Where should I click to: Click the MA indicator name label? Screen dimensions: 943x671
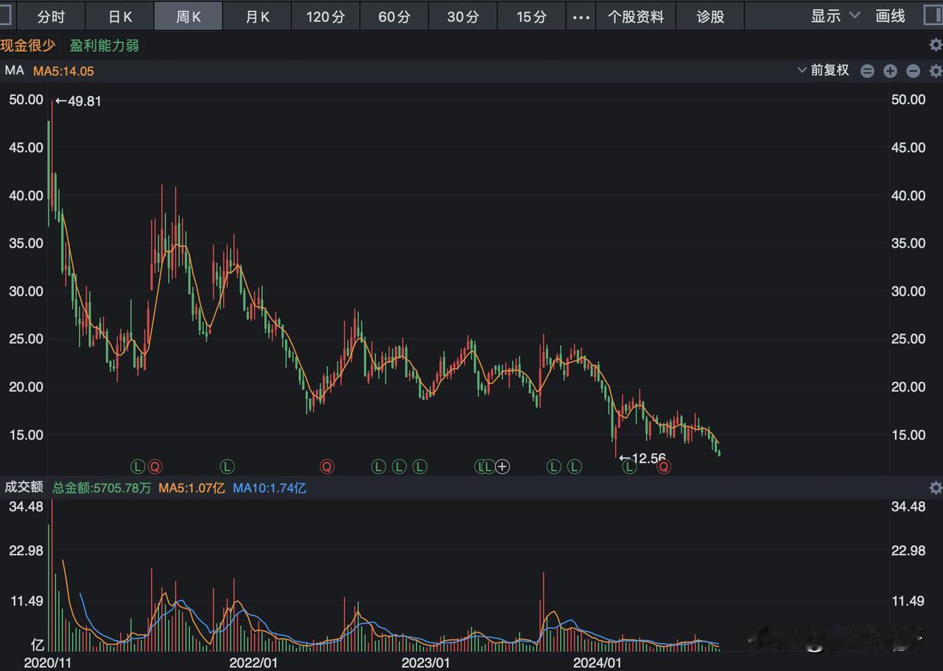coord(15,71)
